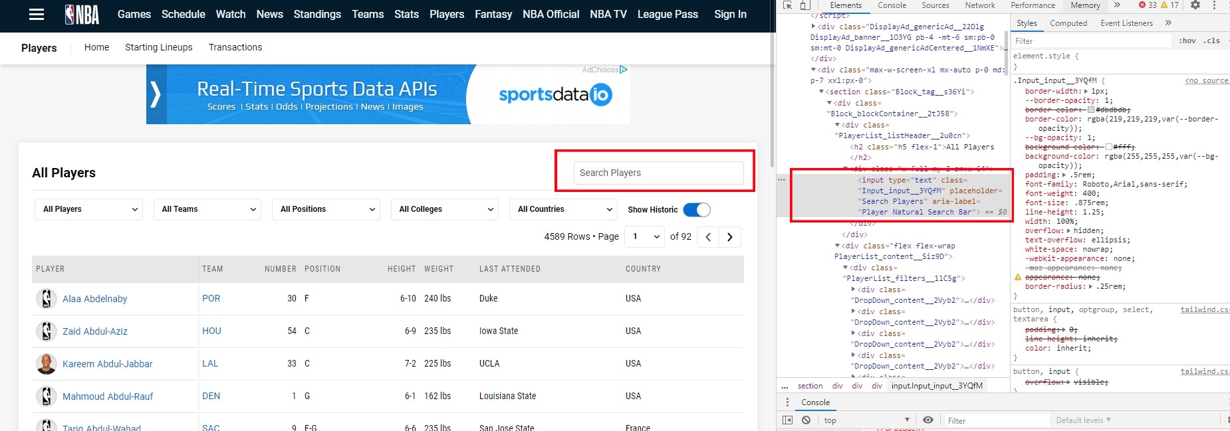Click the breadcrumb ellipsis before section
The height and width of the screenshot is (431, 1230).
click(x=785, y=386)
